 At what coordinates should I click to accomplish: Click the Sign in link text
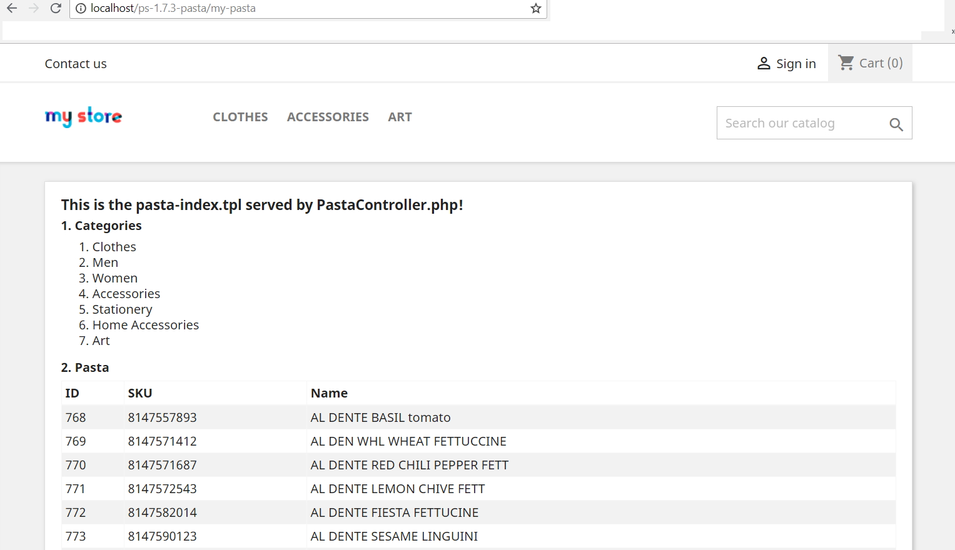796,64
